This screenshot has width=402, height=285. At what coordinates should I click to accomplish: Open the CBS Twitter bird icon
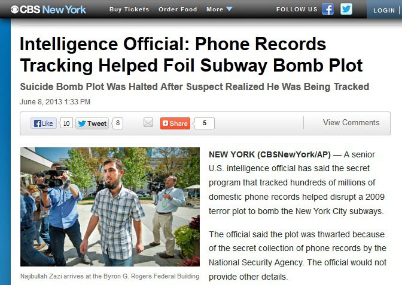tap(346, 9)
